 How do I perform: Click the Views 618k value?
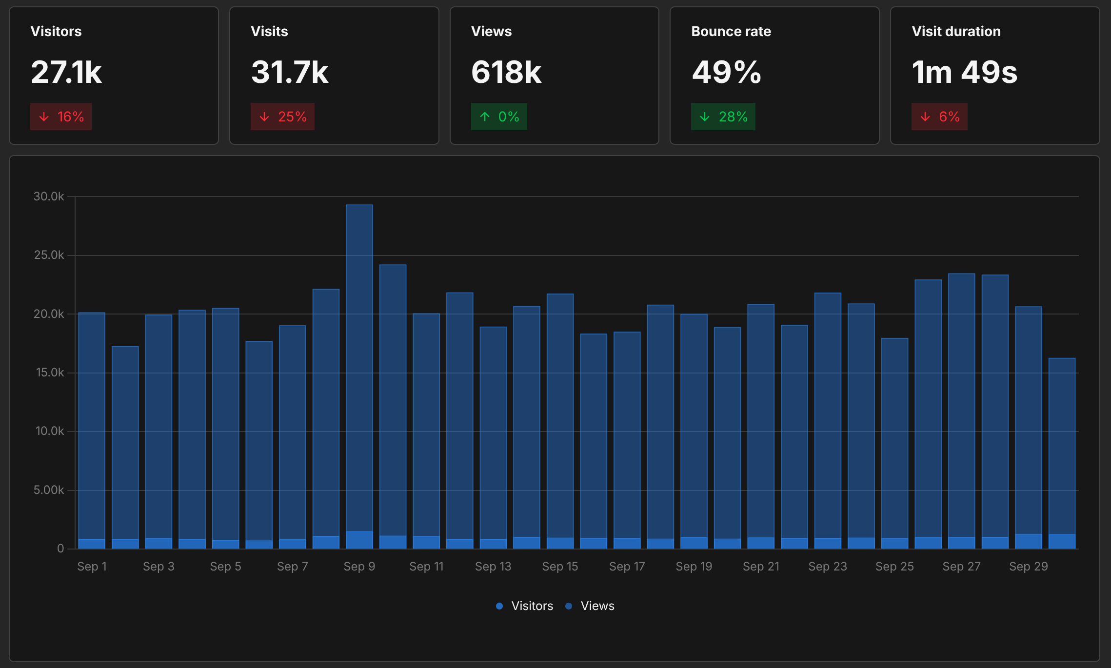click(x=506, y=72)
